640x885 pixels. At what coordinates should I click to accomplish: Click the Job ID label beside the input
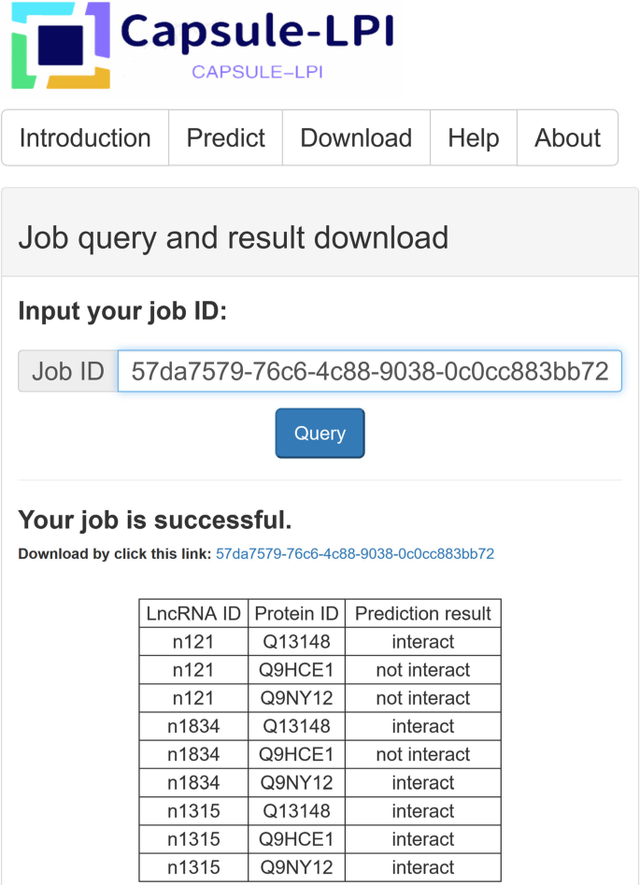[x=68, y=372]
